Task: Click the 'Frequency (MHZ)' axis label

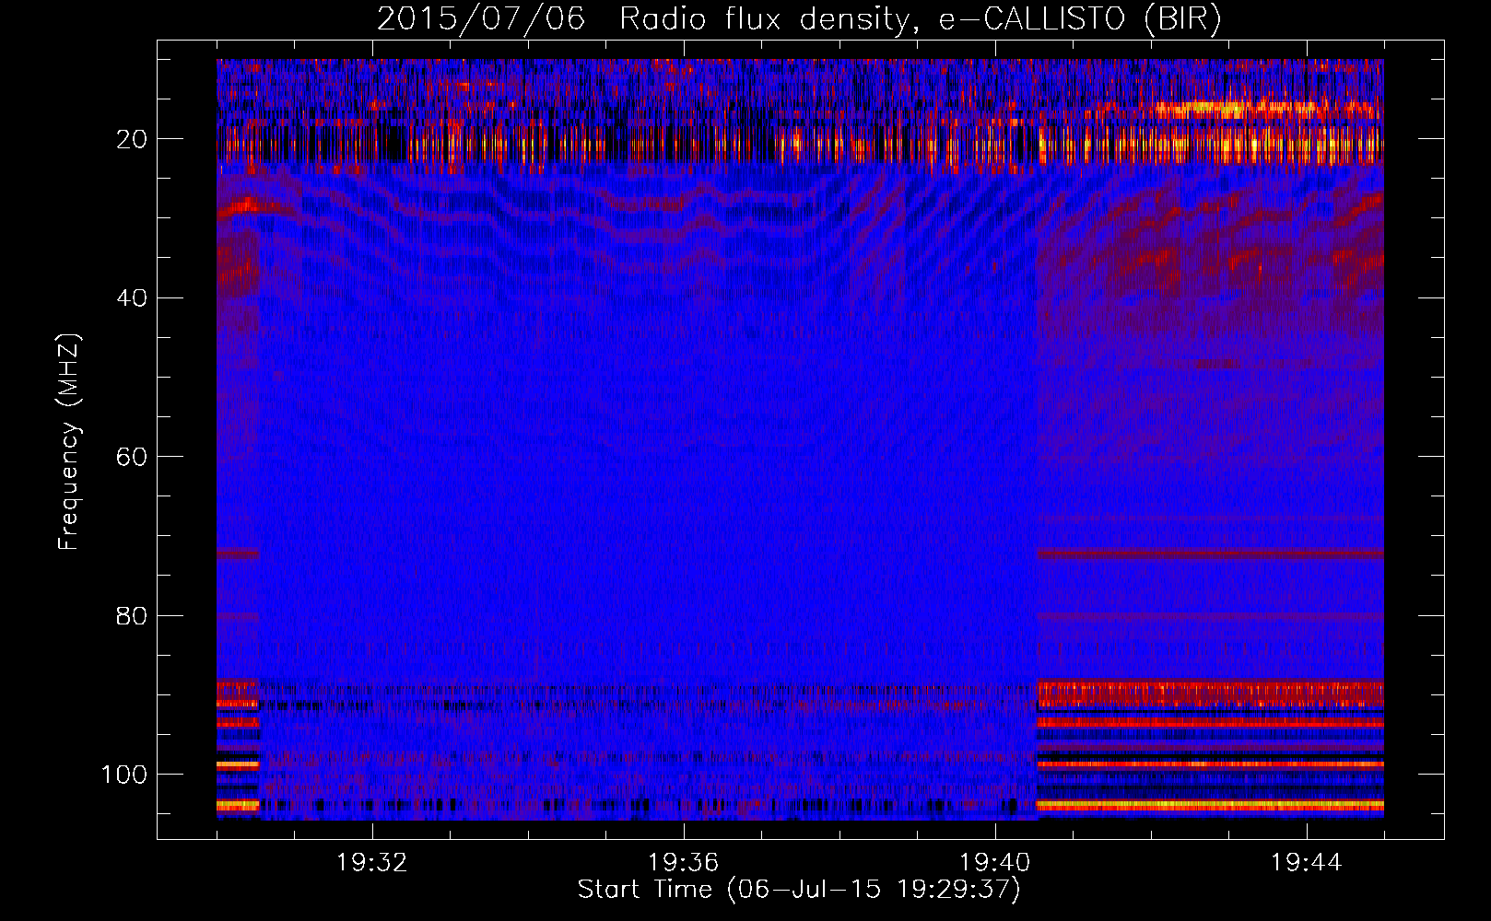Action: (x=70, y=442)
